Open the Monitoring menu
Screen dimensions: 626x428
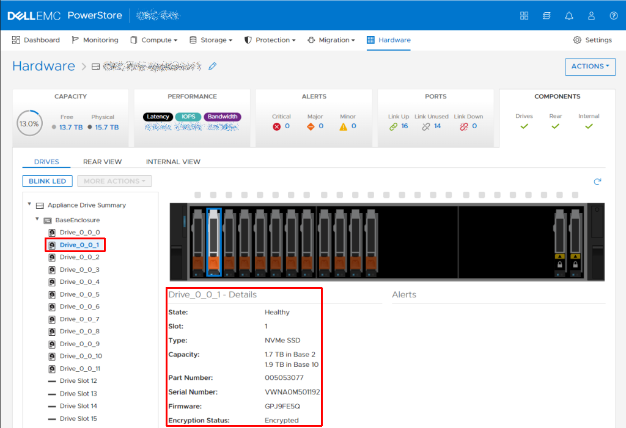pyautogui.click(x=95, y=39)
